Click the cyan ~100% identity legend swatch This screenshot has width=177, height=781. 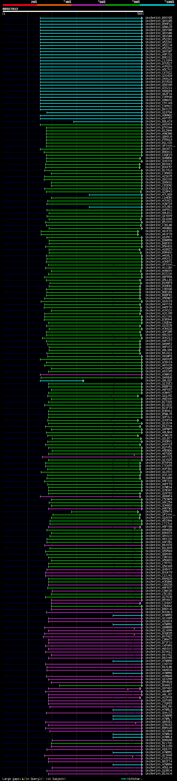click(x=157, y=5)
